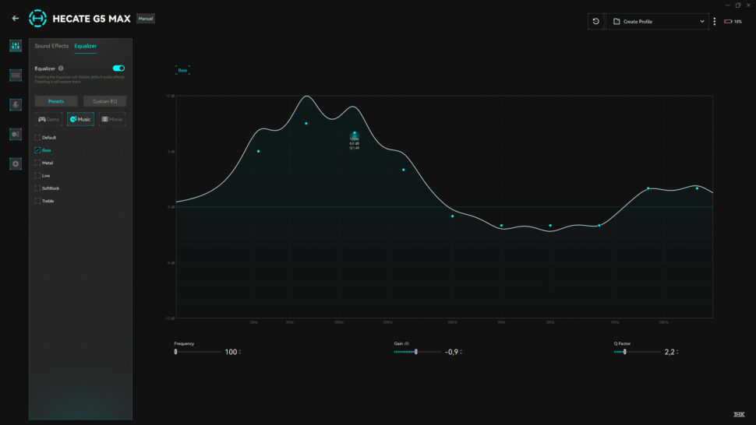Viewport: 756px width, 425px height.
Task: Click the Gain value field -0,9
Action: pyautogui.click(x=451, y=352)
